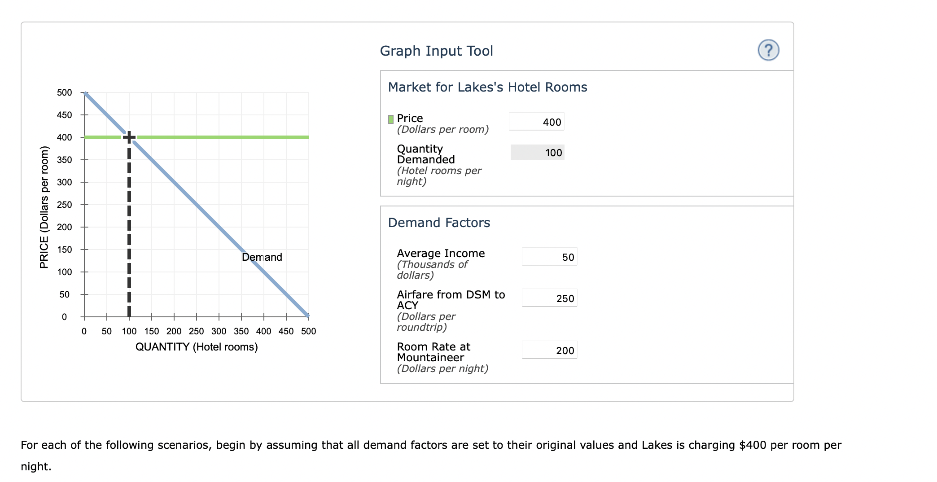Click the Graph Input Tool title

436,51
